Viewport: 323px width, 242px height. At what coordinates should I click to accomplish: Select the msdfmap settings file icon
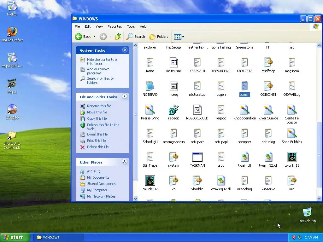click(268, 62)
